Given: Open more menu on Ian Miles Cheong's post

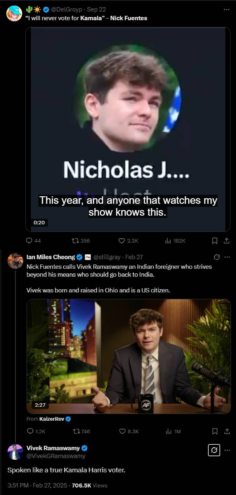Looking at the screenshot, I should pos(227,257).
